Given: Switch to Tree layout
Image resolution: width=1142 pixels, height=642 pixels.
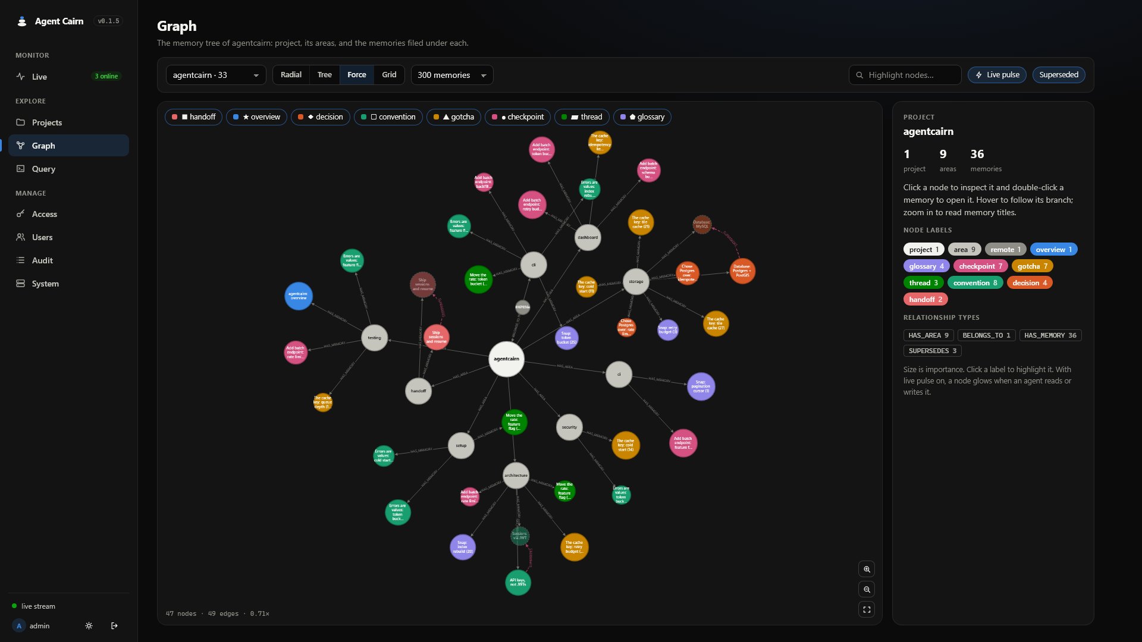Looking at the screenshot, I should point(324,75).
